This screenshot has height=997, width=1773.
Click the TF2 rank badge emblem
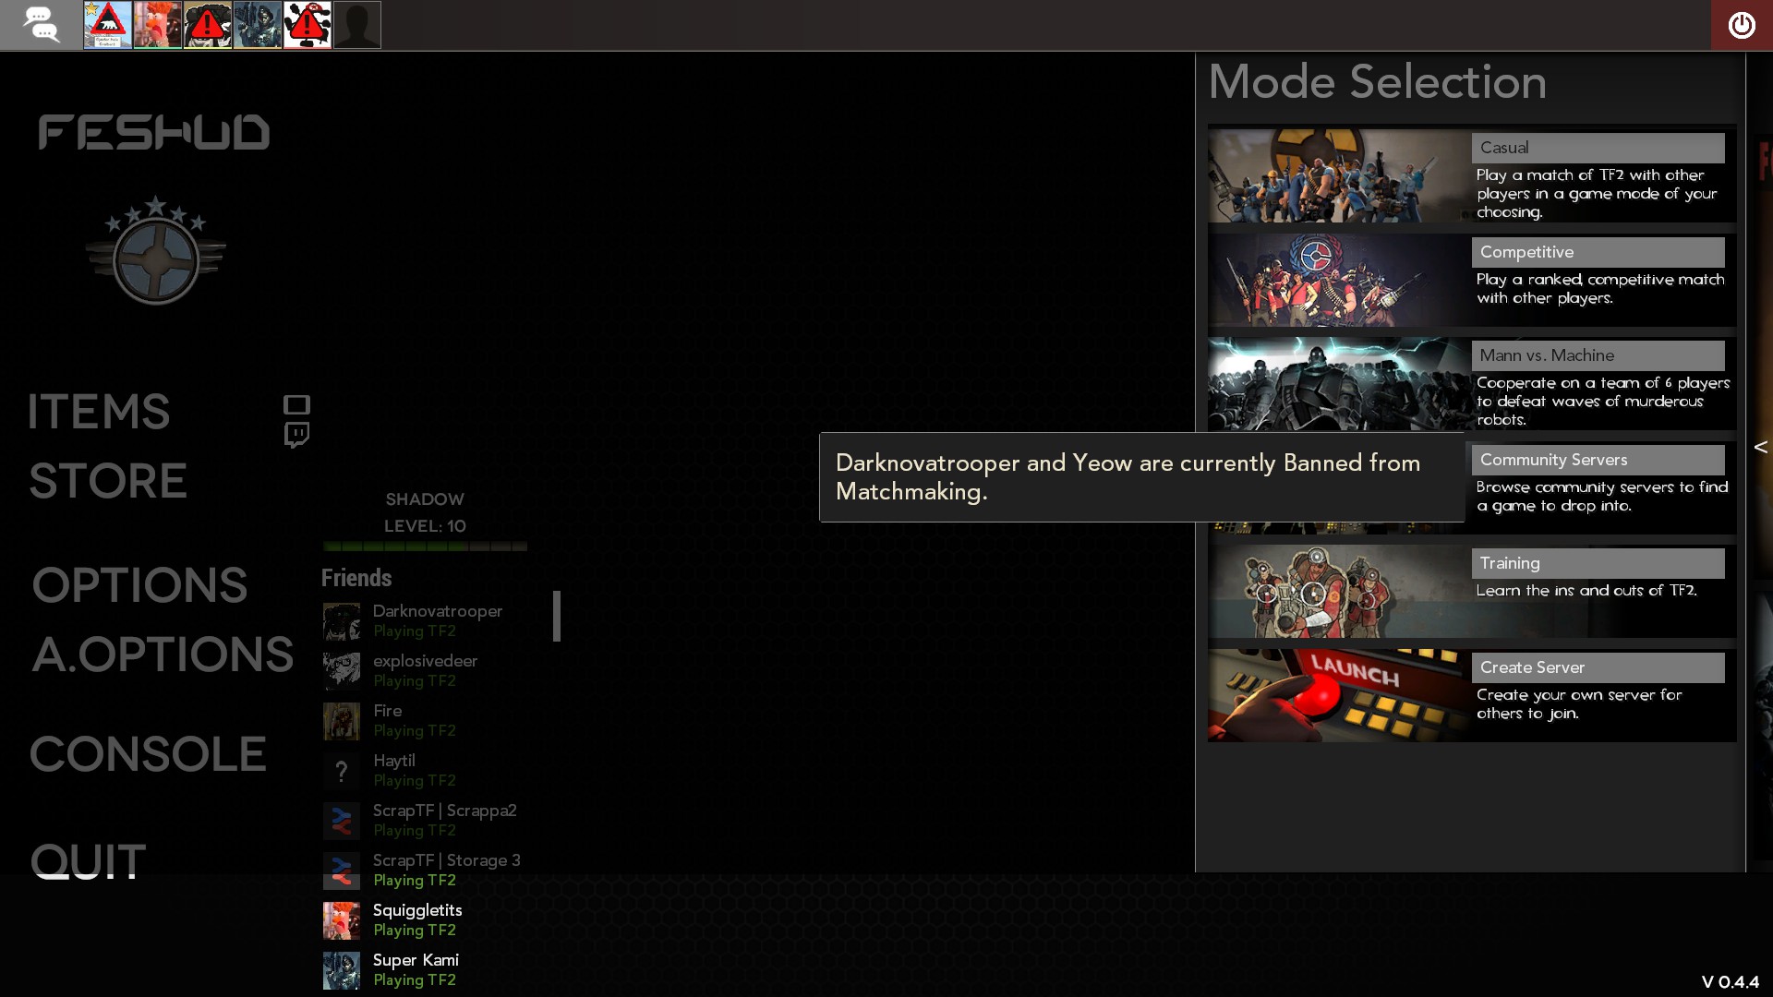click(x=156, y=250)
